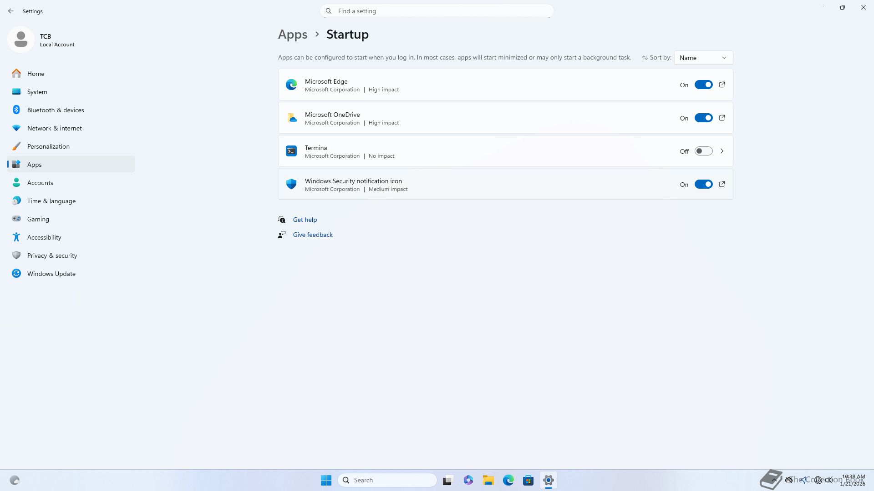The width and height of the screenshot is (874, 491).
Task: Turn off Microsoft OneDrive startup toggle
Action: pyautogui.click(x=703, y=118)
